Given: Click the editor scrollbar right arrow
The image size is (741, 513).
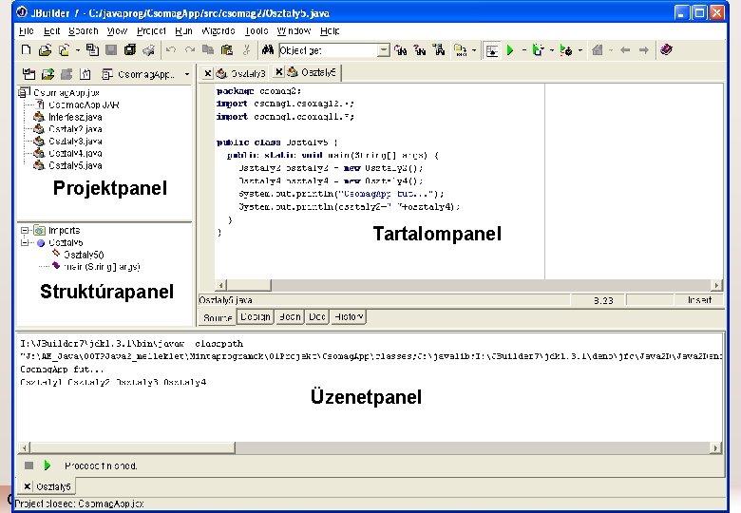Looking at the screenshot, I should [x=717, y=285].
